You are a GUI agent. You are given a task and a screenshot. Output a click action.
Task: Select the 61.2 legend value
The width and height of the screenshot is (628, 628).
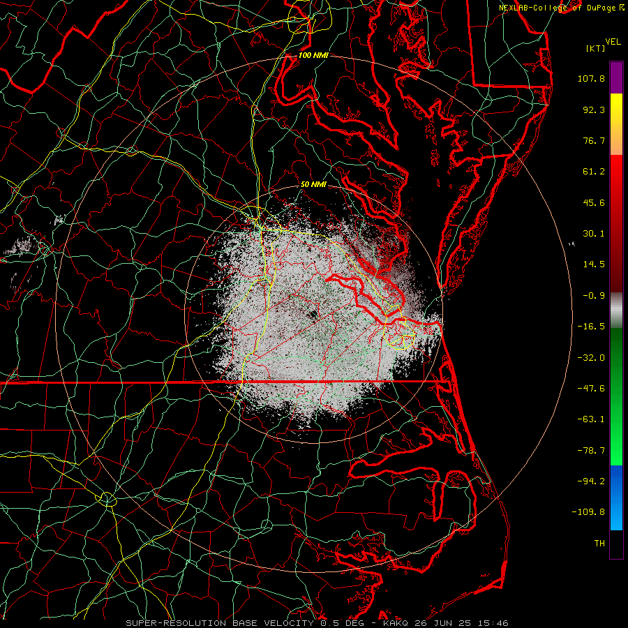click(x=594, y=172)
